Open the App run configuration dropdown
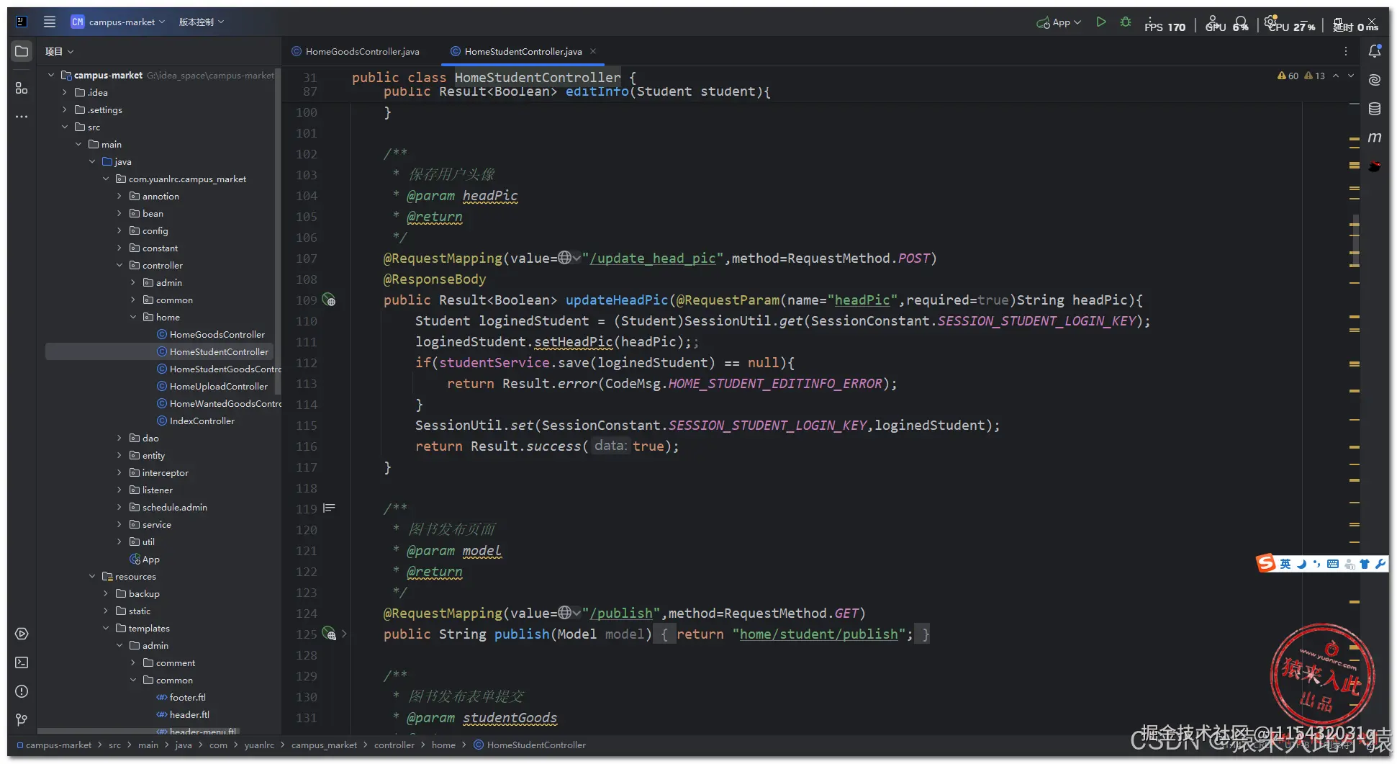Viewport: 1397px width, 764px height. point(1059,22)
